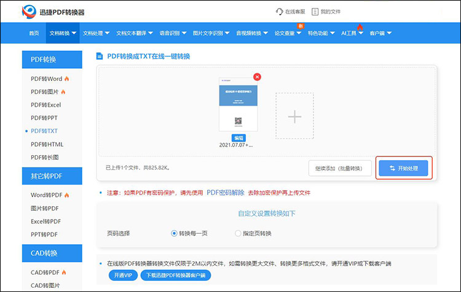Go to 首页 in nav bar
Image resolution: width=461 pixels, height=292 pixels.
coord(34,33)
